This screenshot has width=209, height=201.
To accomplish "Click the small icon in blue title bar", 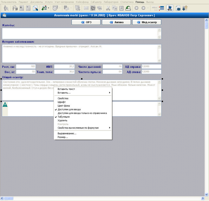I will 4,15.
